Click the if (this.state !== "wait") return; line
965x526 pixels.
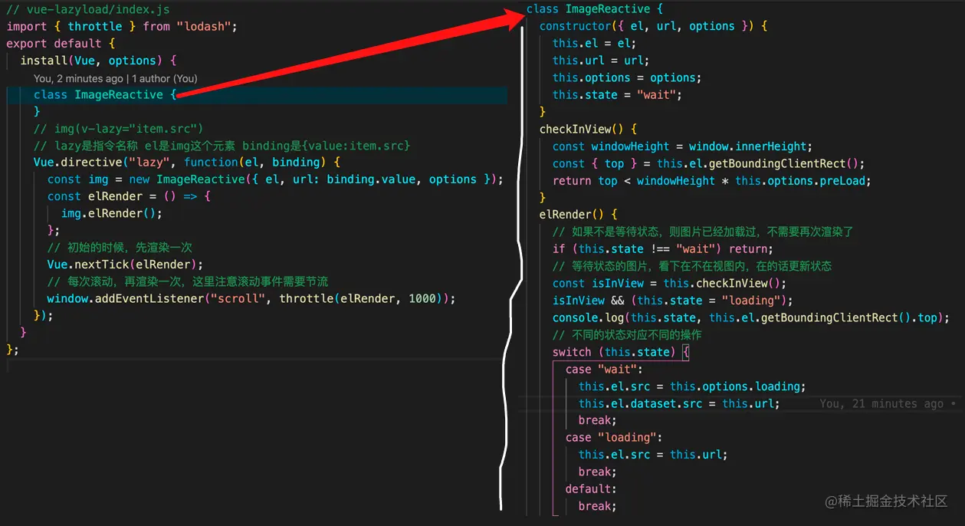point(663,248)
